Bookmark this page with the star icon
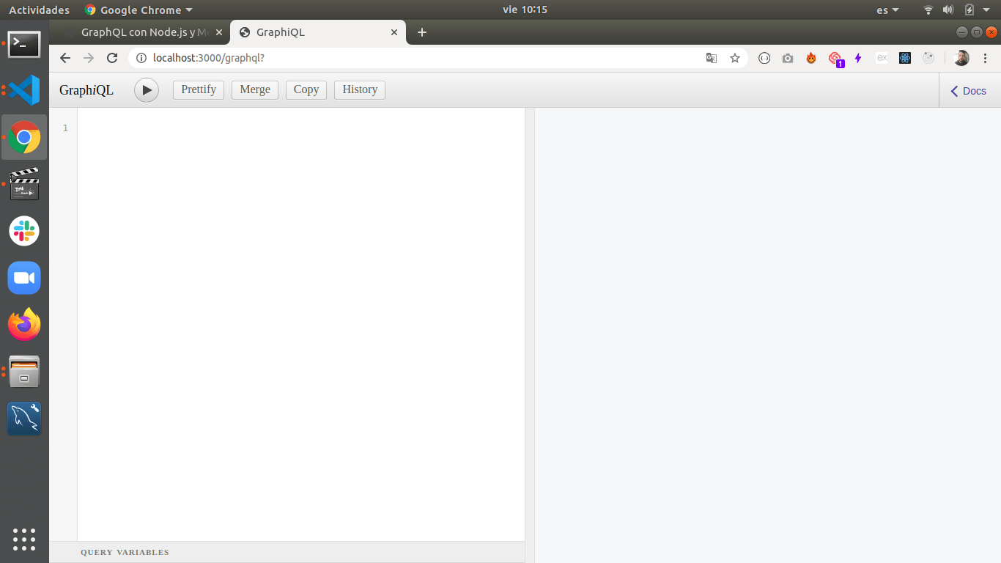 pyautogui.click(x=735, y=58)
